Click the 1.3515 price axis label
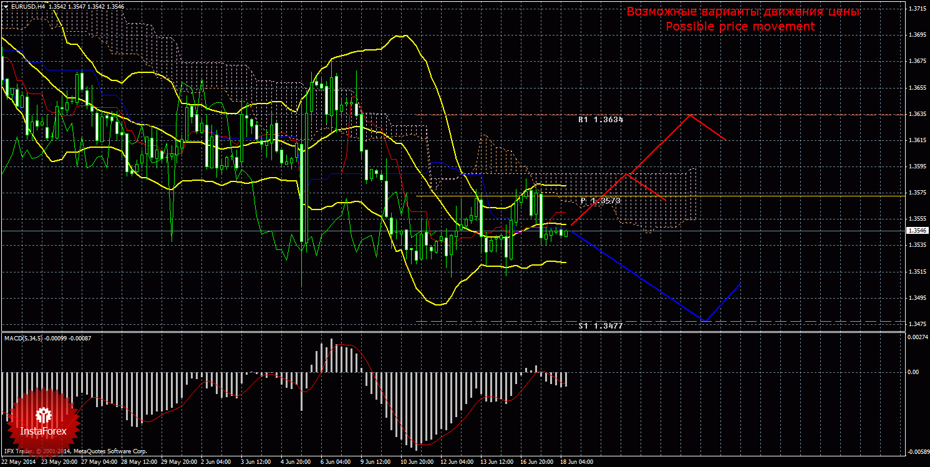The height and width of the screenshot is (467, 930). [916, 272]
